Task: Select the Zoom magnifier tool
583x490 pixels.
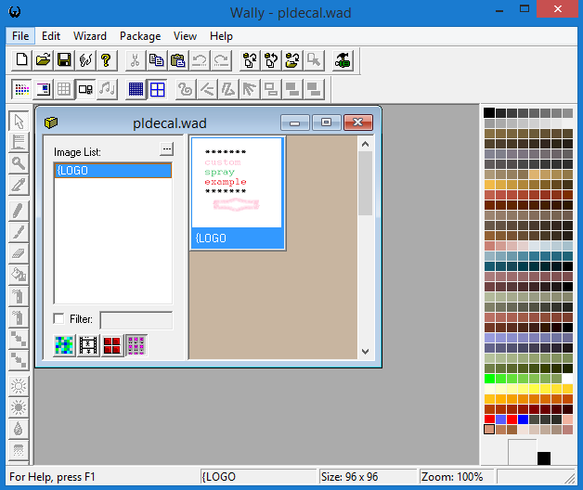Action: point(19,163)
